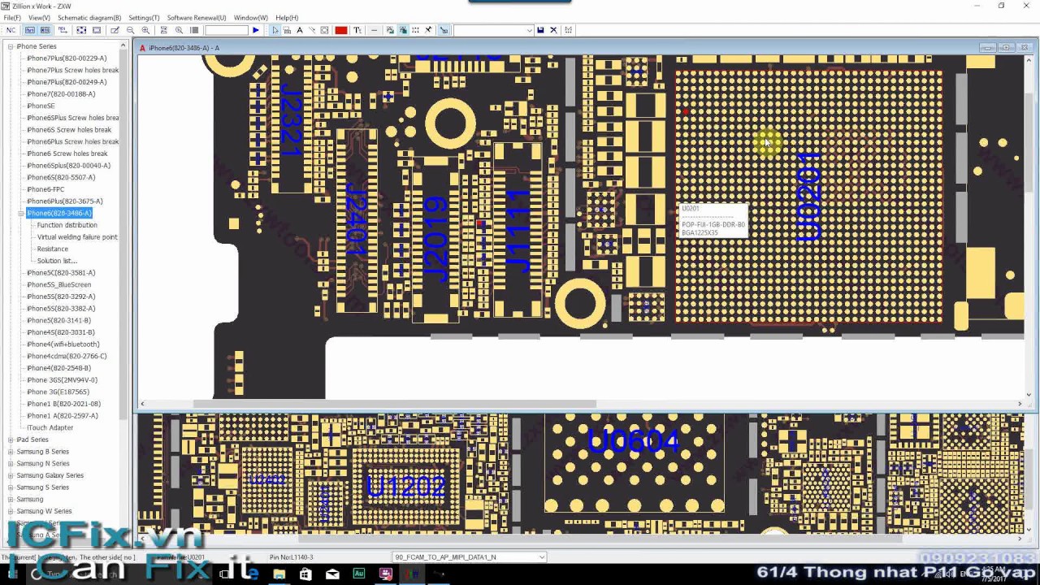The width and height of the screenshot is (1040, 585).
Task: Expand the iPad Series tree node
Action: (x=11, y=440)
